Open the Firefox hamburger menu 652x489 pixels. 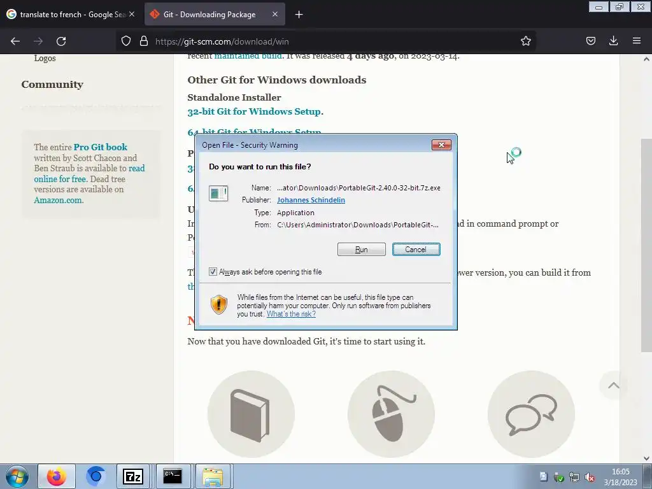(x=637, y=41)
